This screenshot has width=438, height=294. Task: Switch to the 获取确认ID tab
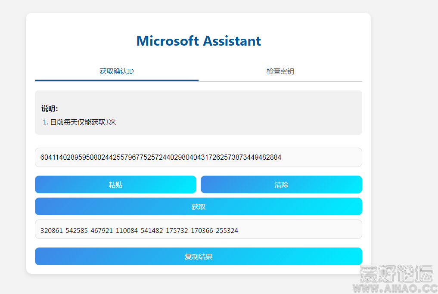click(x=116, y=71)
